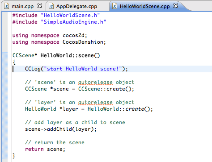Click scene->addChild(layer); statement
The height and width of the screenshot is (162, 212).
61,129
